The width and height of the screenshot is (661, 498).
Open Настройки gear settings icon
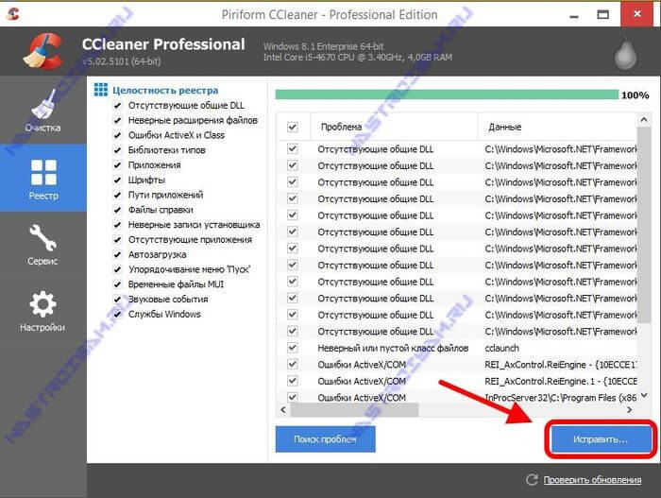(x=42, y=310)
